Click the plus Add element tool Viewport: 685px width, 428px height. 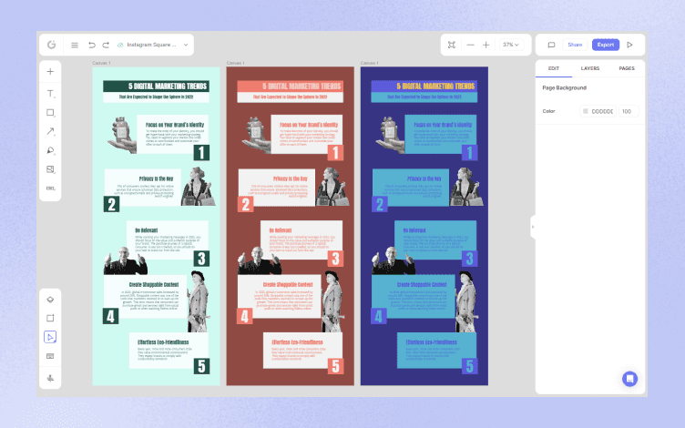50,72
